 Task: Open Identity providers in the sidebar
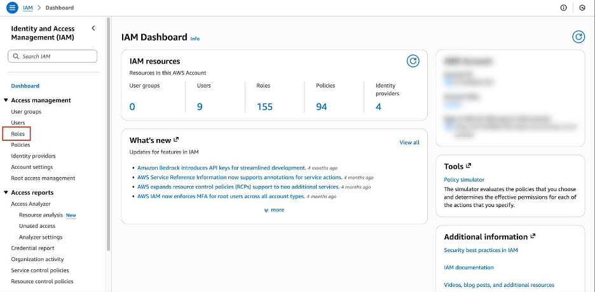(x=34, y=156)
